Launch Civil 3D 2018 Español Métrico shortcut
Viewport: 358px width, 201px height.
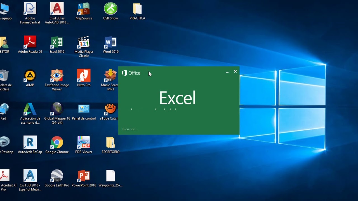(30, 181)
